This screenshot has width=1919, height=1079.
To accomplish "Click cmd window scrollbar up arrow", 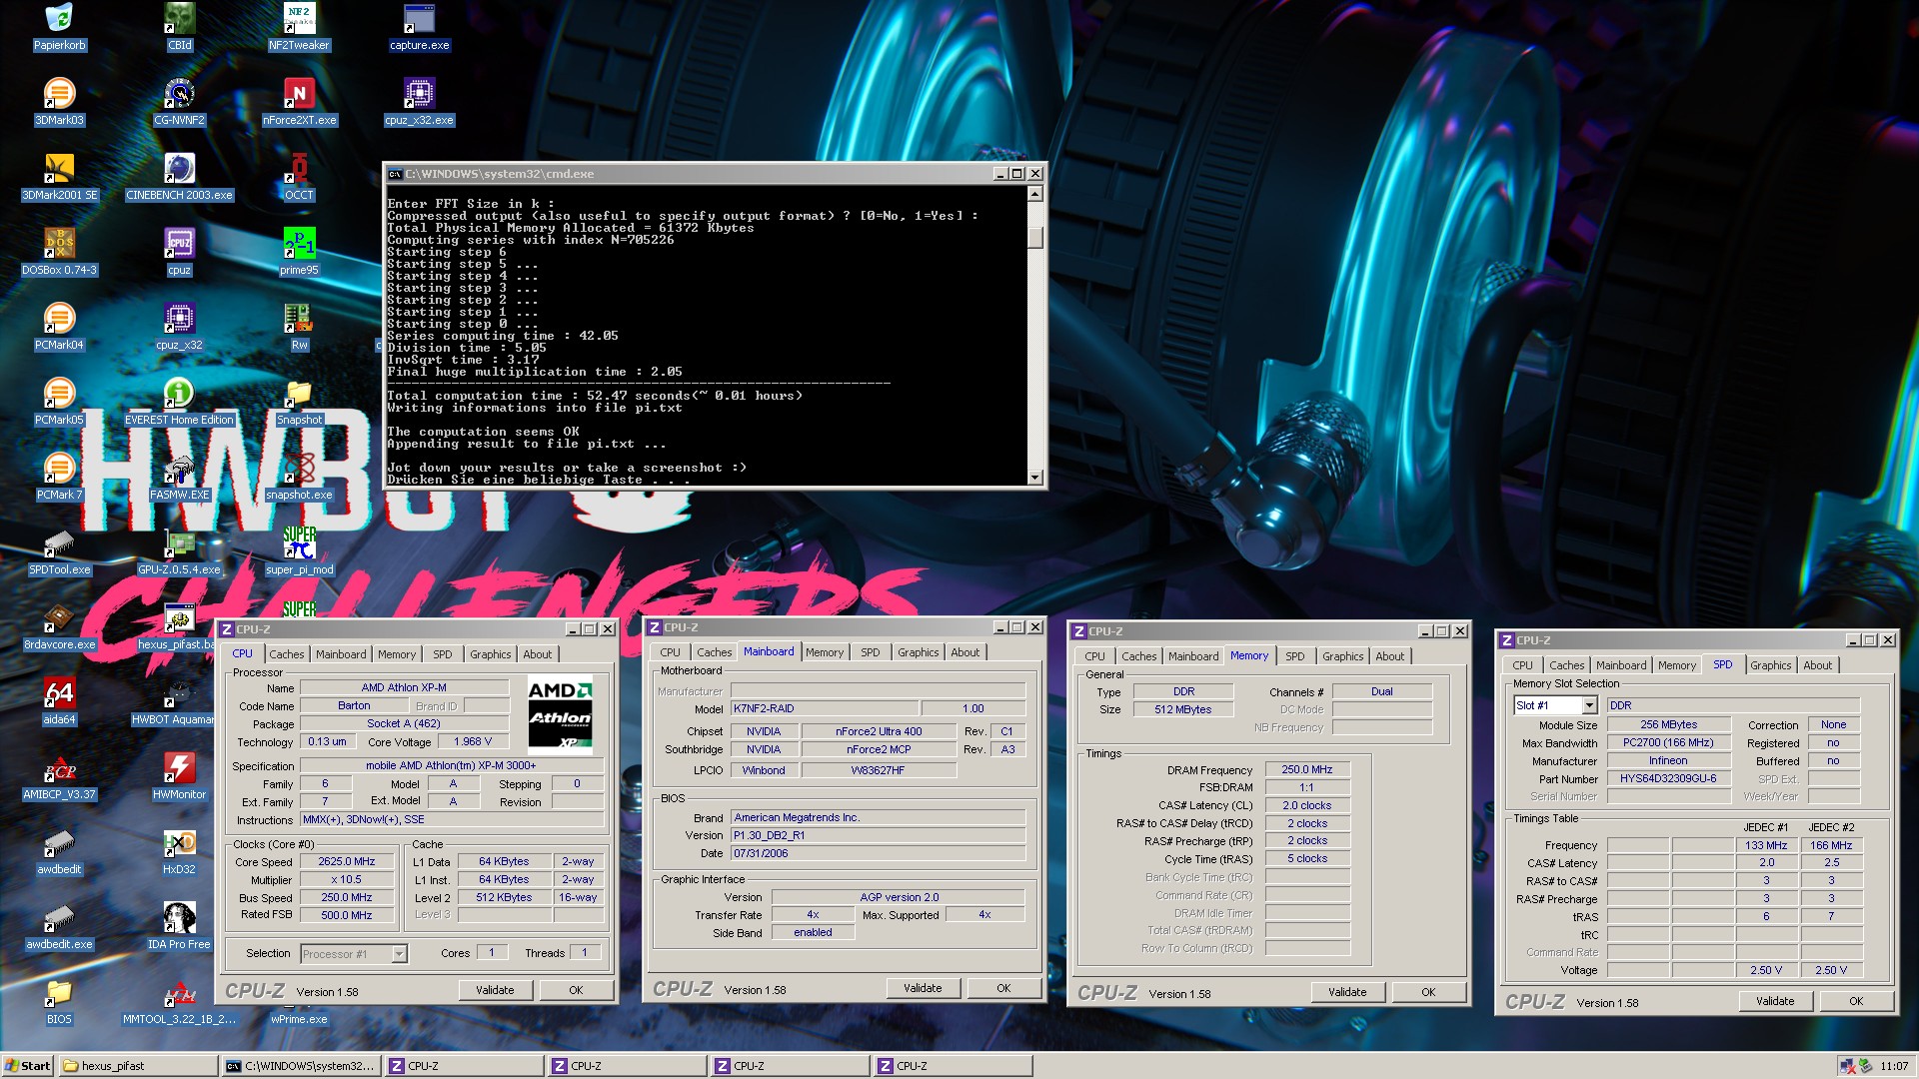I will pyautogui.click(x=1034, y=194).
